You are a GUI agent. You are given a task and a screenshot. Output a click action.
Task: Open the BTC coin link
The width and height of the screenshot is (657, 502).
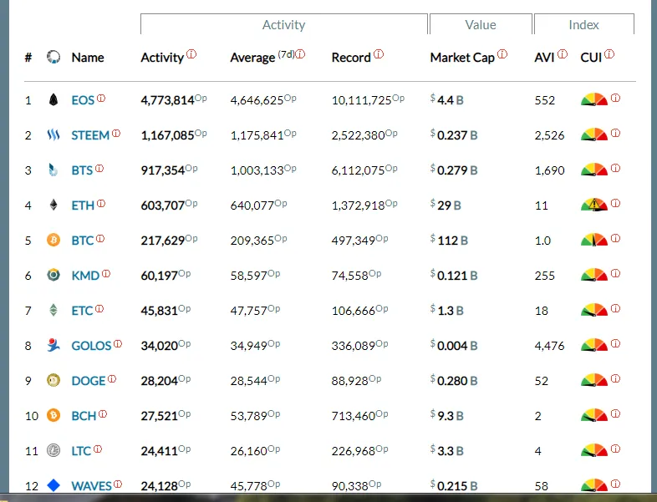(x=83, y=241)
